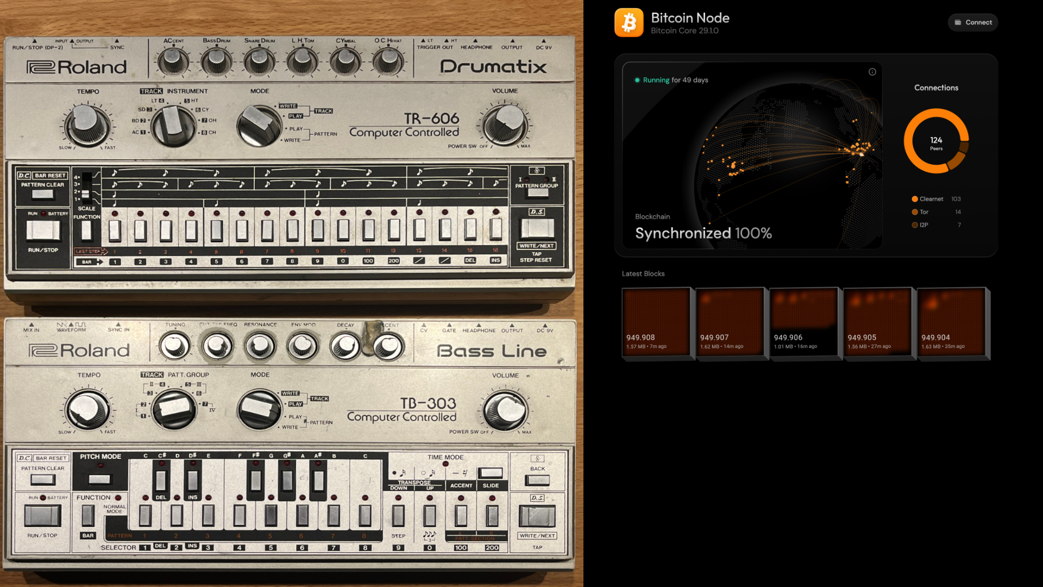Click the TB-303 Decay knob

[x=345, y=346]
